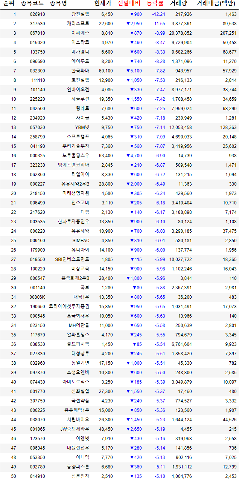Select stock name 우리기술투자
Image resolution: width=239 pixels, height=479 pixels.
point(76,146)
